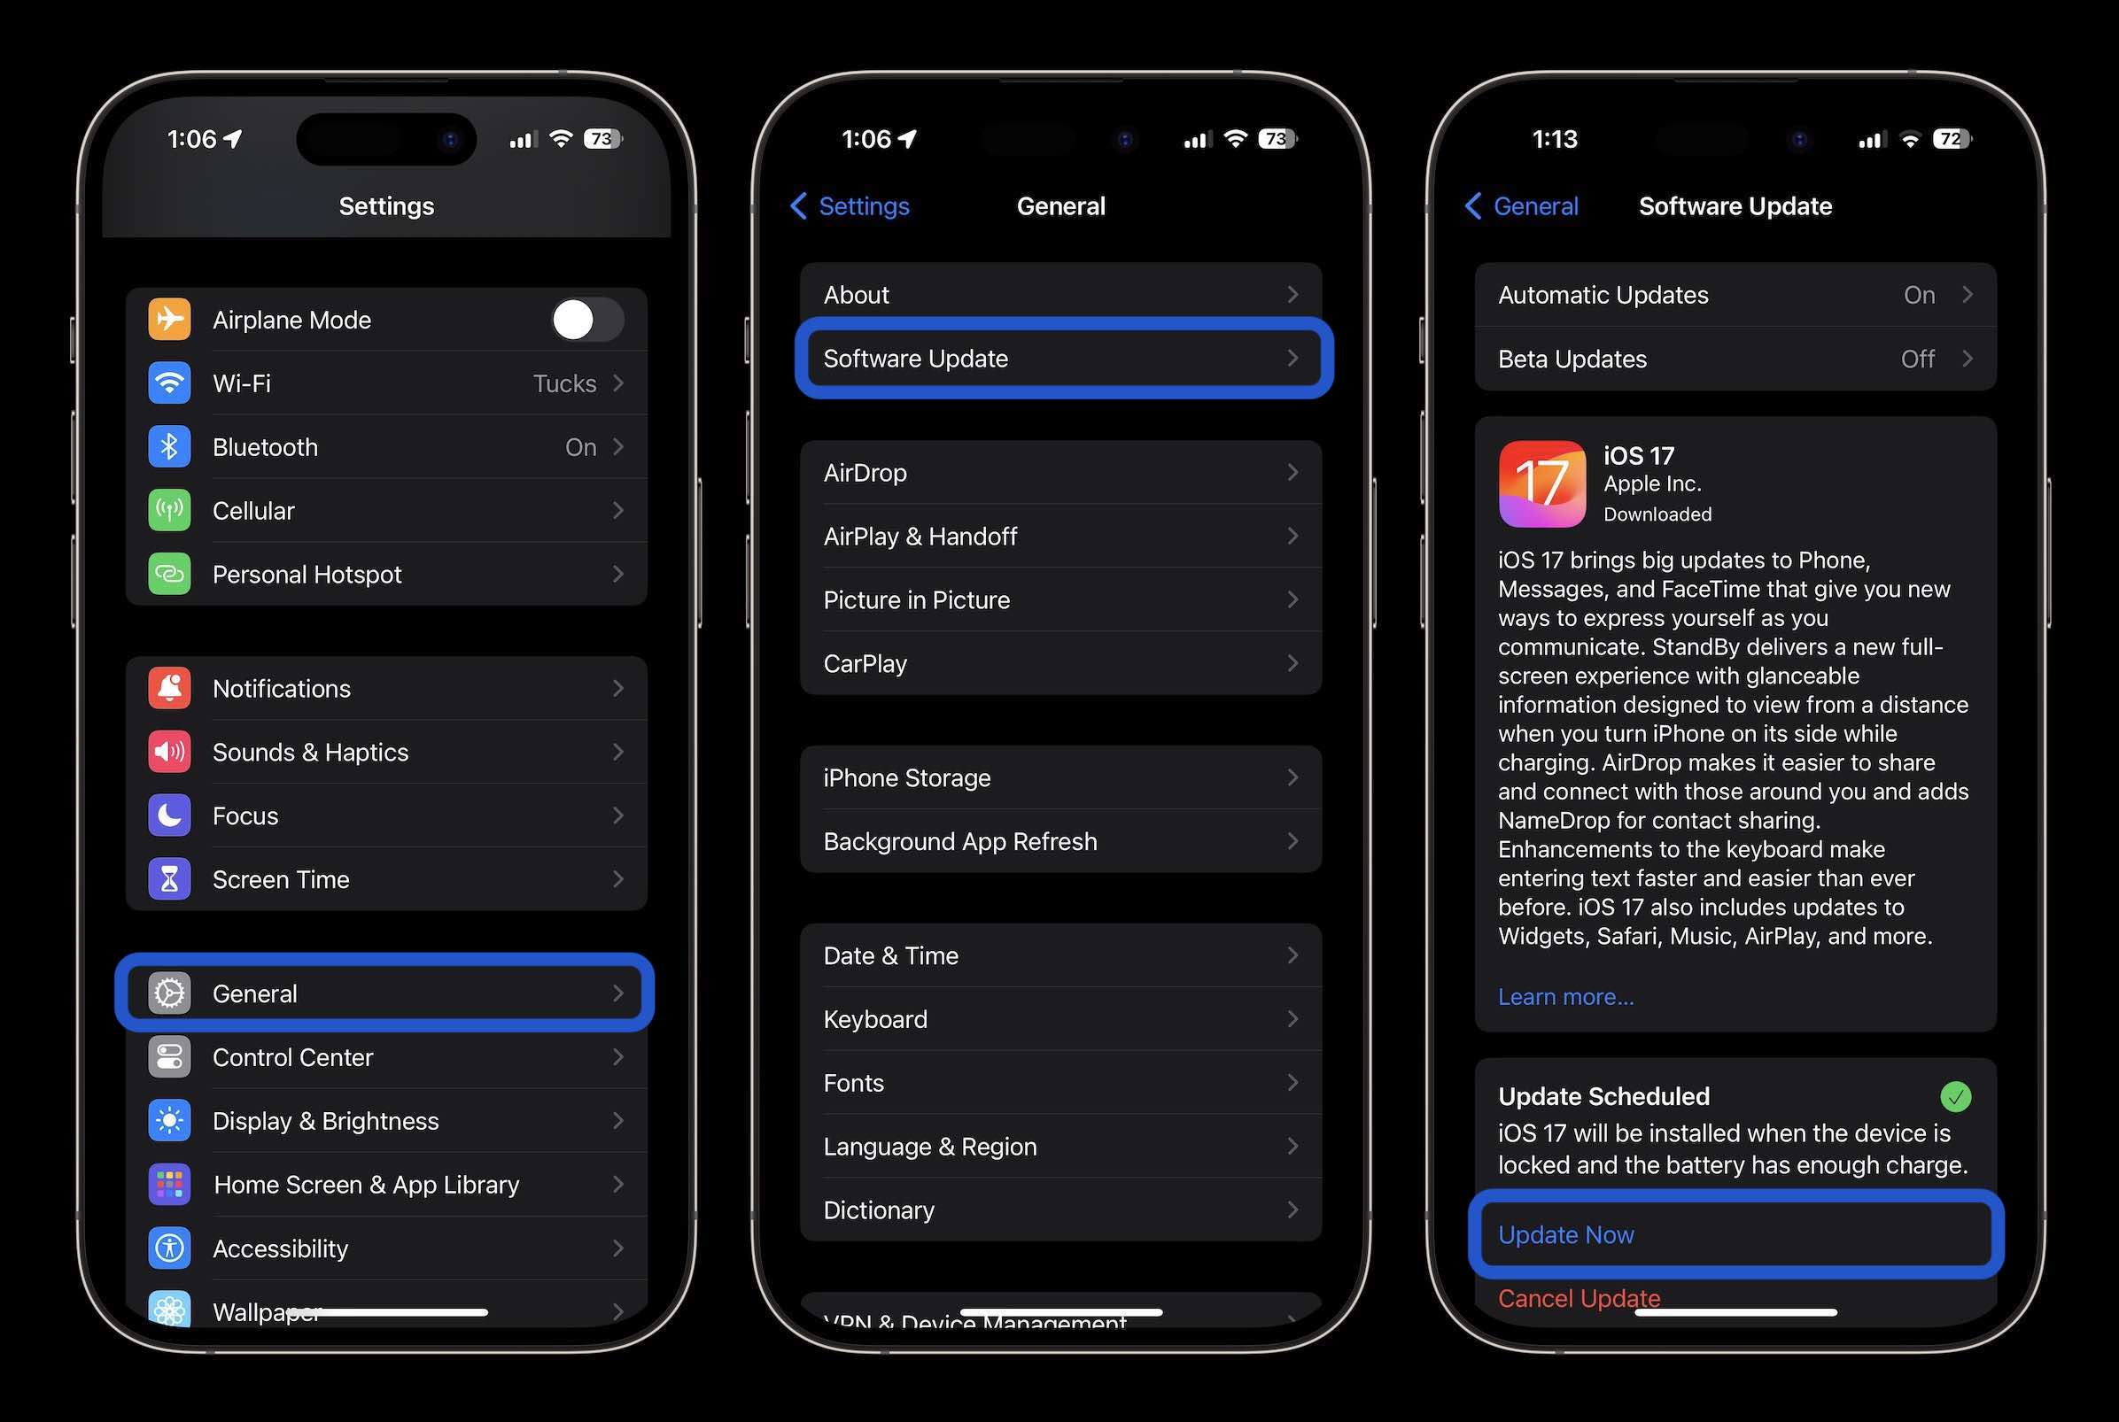This screenshot has width=2119, height=1422.
Task: Tap the Focus settings icon
Action: pos(172,815)
